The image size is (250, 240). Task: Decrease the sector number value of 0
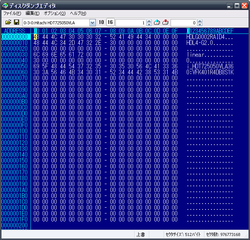[x=200, y=24]
